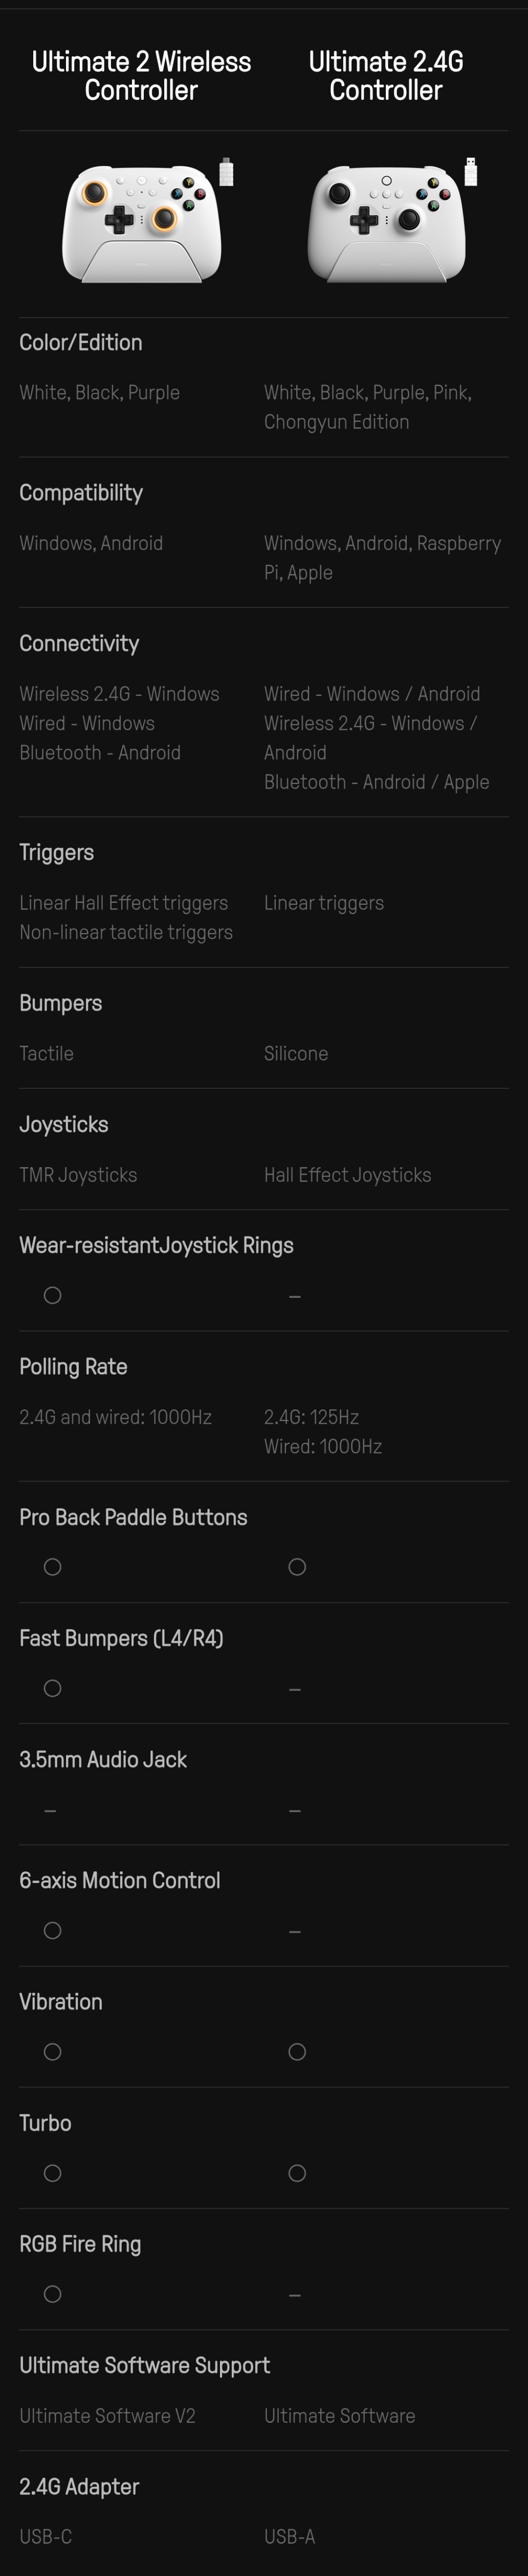This screenshot has width=528, height=2576.
Task: Select the Polling Rate heading
Action: (73, 1366)
